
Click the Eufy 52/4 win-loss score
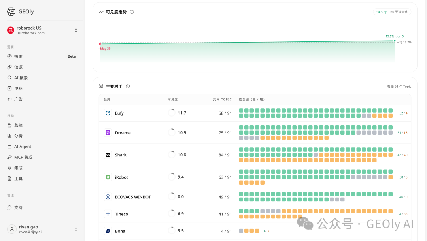[x=403, y=113]
